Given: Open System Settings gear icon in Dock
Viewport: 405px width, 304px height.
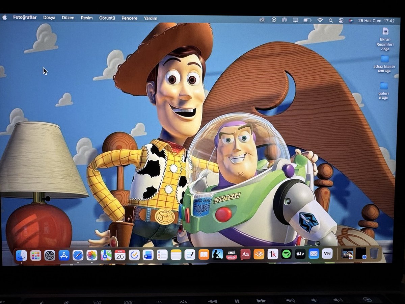Looking at the screenshot, I should pos(50,255).
